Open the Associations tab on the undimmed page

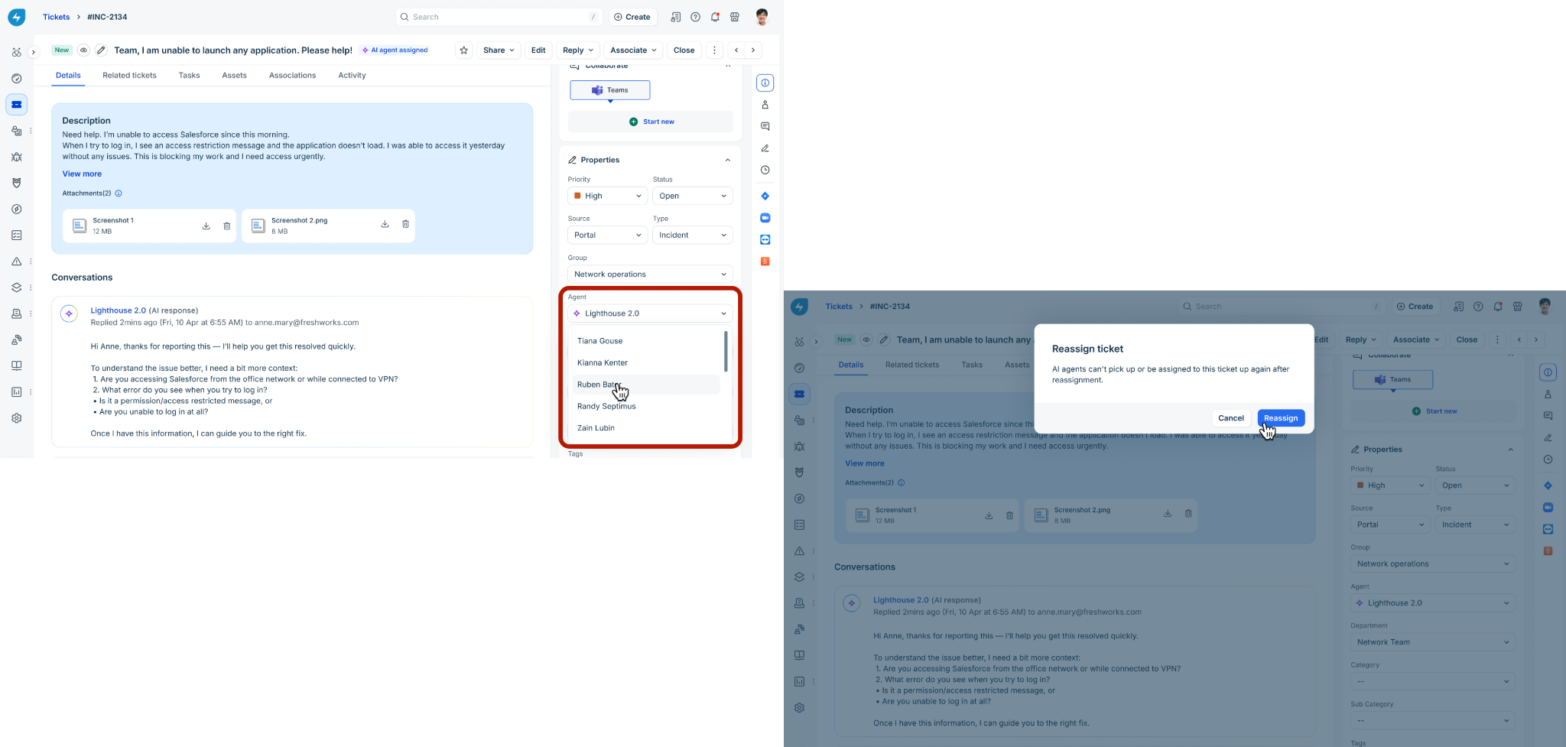pos(292,76)
